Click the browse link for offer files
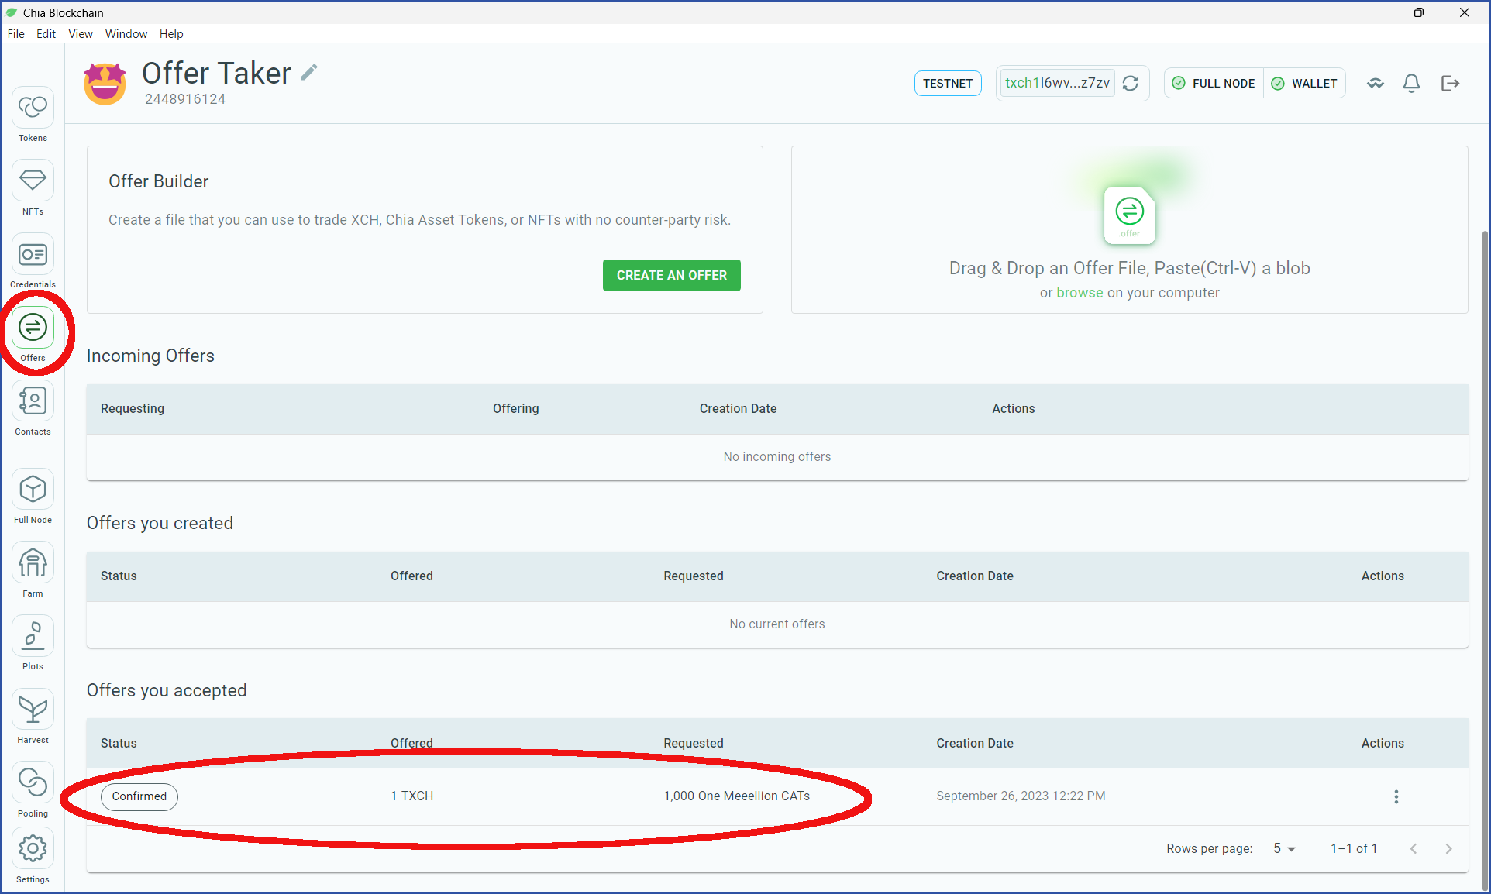1491x894 pixels. tap(1080, 293)
